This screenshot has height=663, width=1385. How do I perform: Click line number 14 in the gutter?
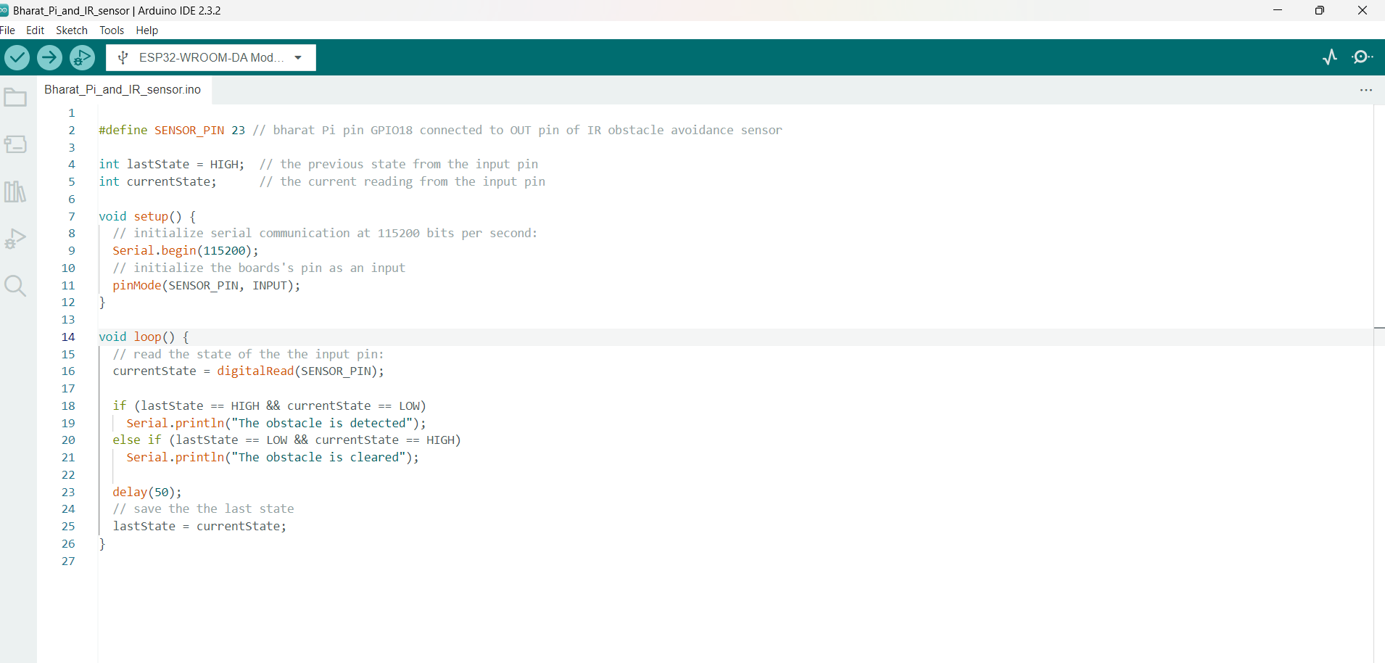coord(68,337)
